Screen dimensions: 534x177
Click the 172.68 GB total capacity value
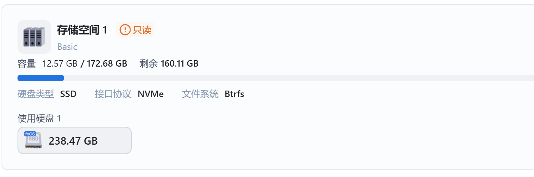coord(107,64)
